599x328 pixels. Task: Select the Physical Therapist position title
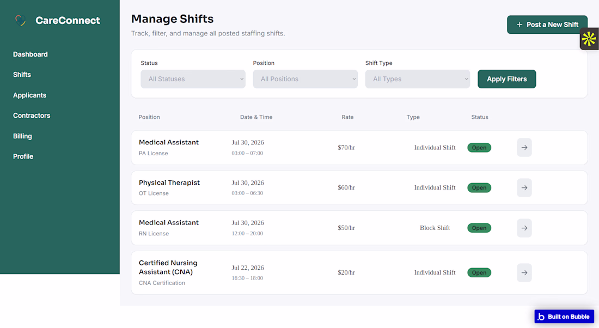[x=169, y=183]
